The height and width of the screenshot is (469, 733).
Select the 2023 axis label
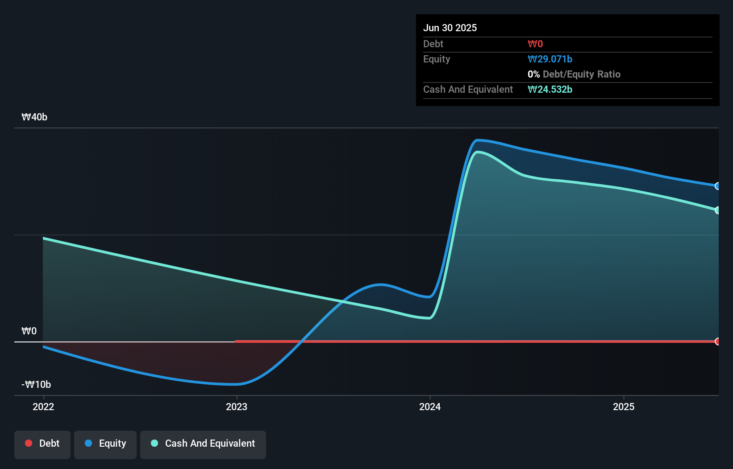tap(237, 407)
